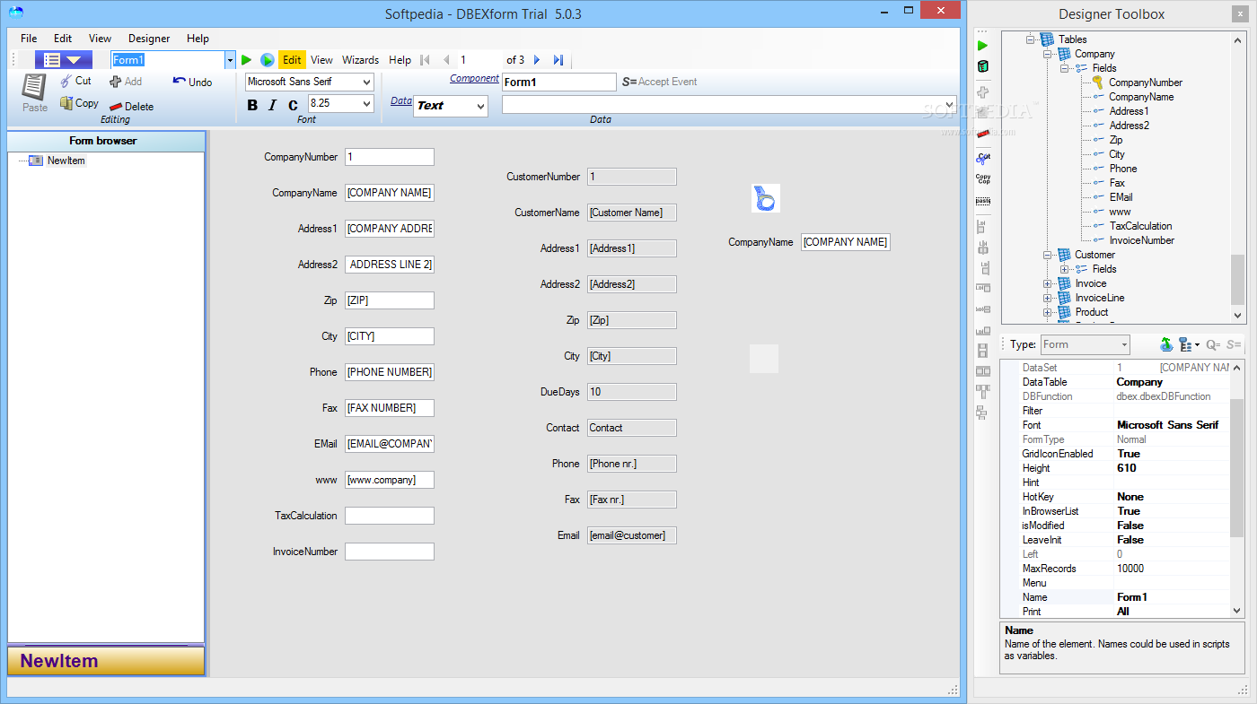Click the CompanyName field showing COMPANY NAME
The width and height of the screenshot is (1257, 704).
tap(390, 193)
